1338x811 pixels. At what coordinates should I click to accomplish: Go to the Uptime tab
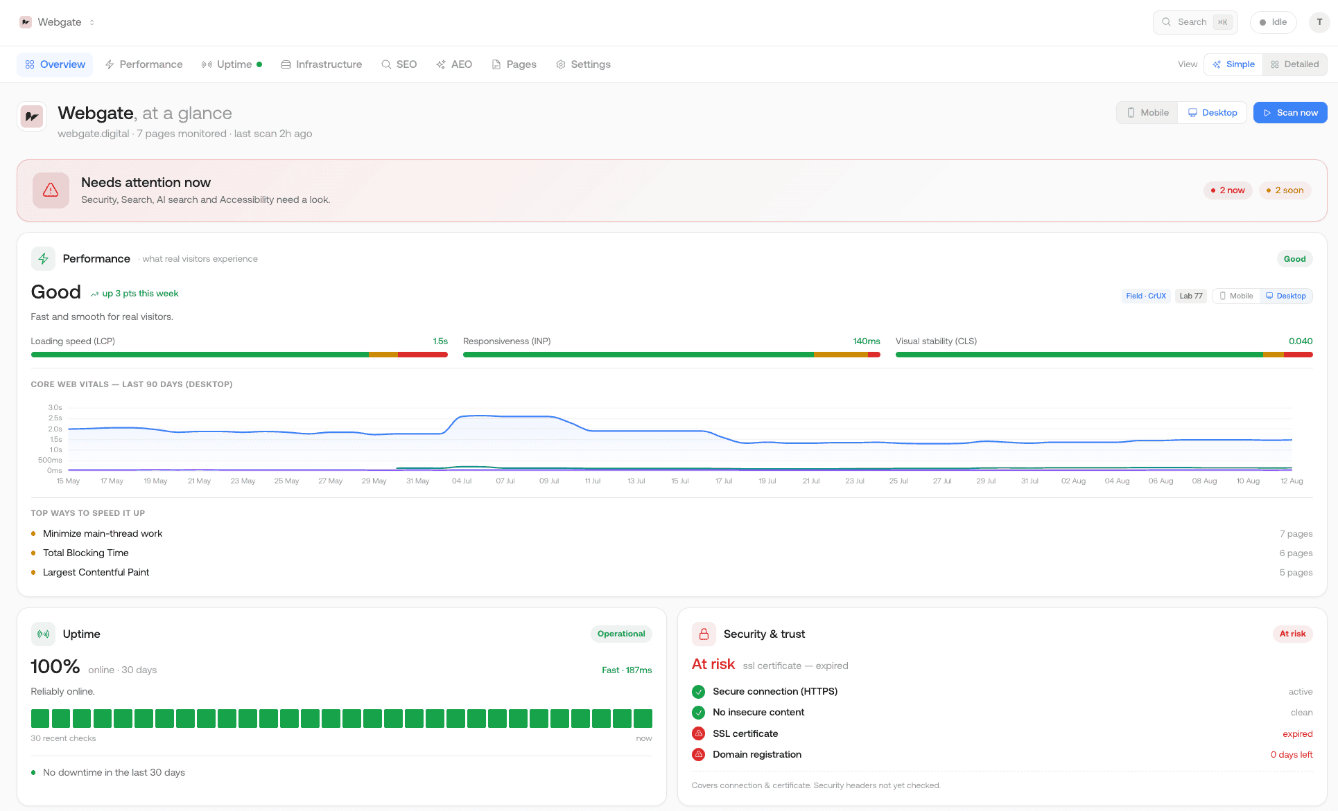click(x=232, y=64)
